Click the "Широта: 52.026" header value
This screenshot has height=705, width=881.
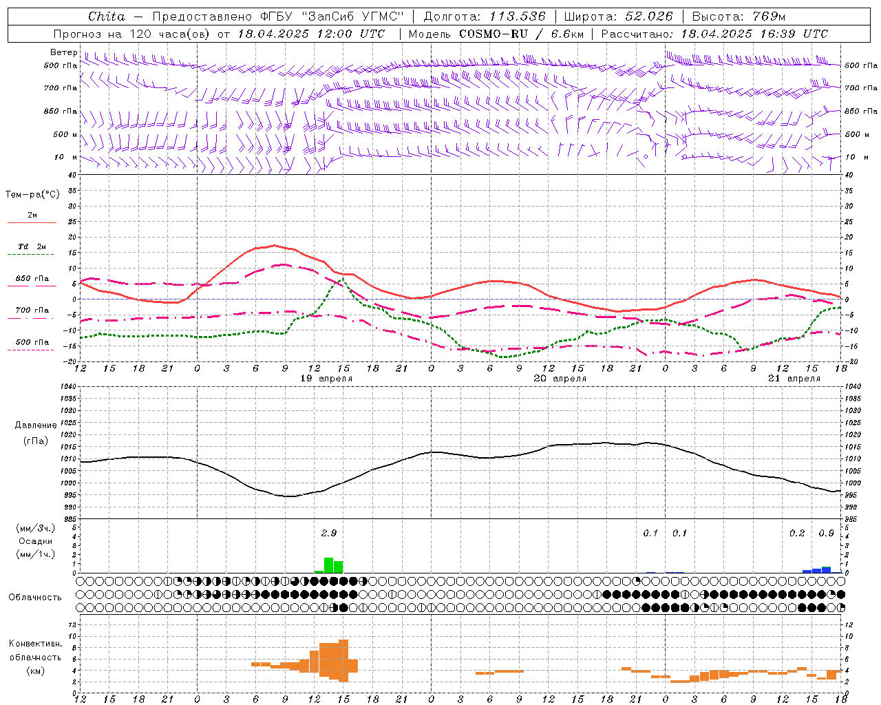(618, 17)
